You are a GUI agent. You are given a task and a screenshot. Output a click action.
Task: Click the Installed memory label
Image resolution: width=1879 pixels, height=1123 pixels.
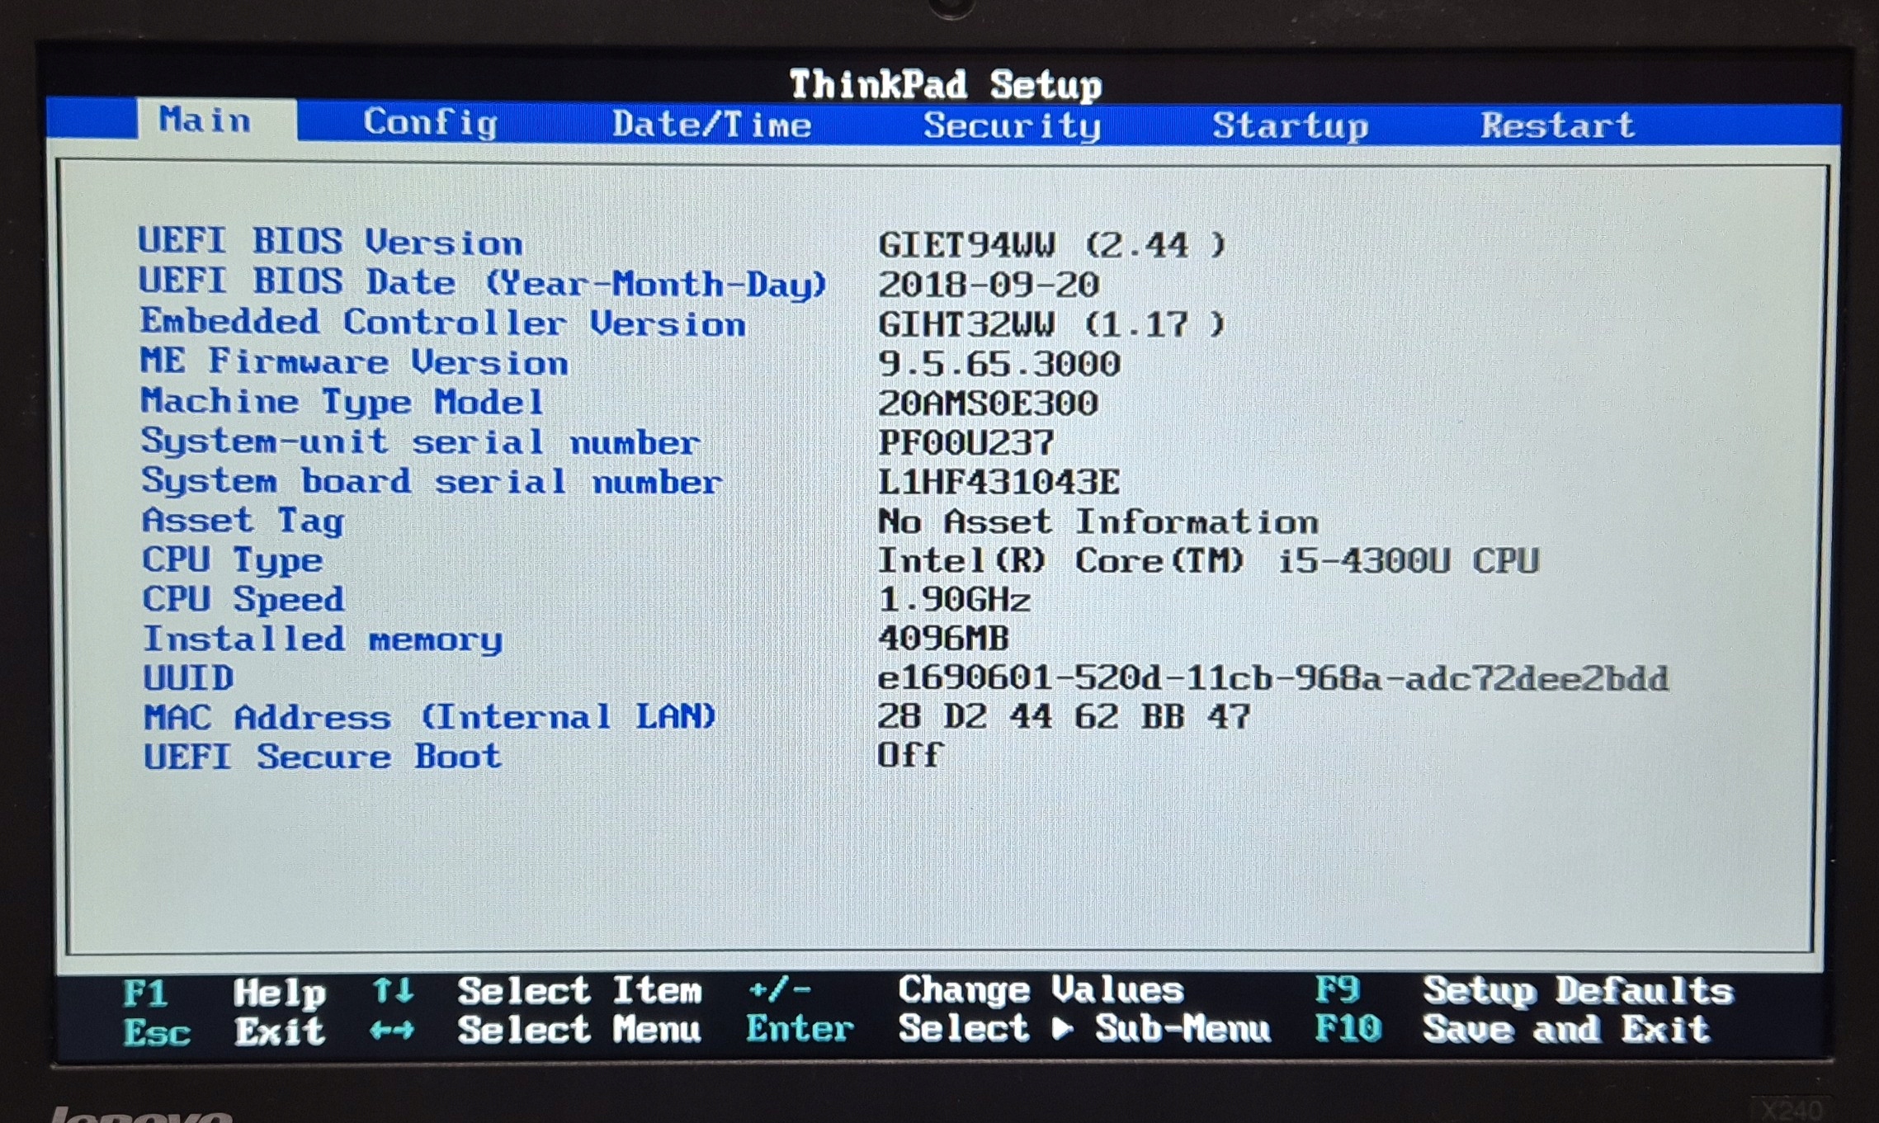point(323,639)
